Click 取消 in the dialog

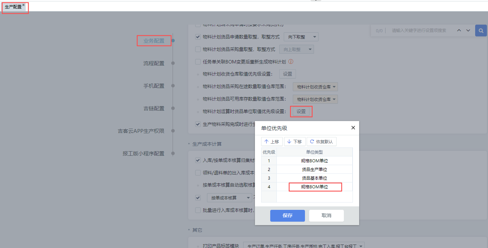326,215
